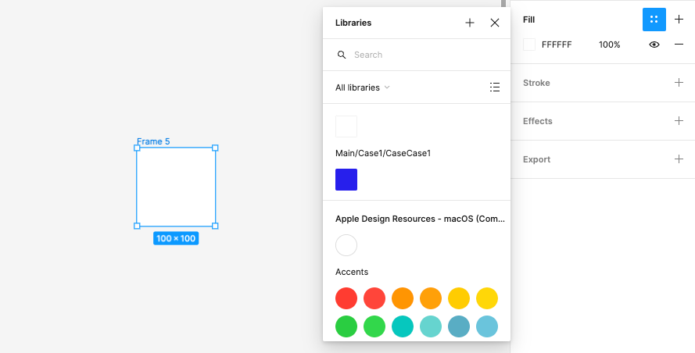Add export setting with plus icon
The height and width of the screenshot is (353, 695).
[679, 159]
